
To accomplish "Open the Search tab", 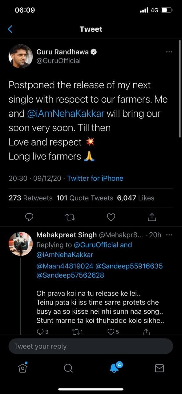I will point(68,368).
